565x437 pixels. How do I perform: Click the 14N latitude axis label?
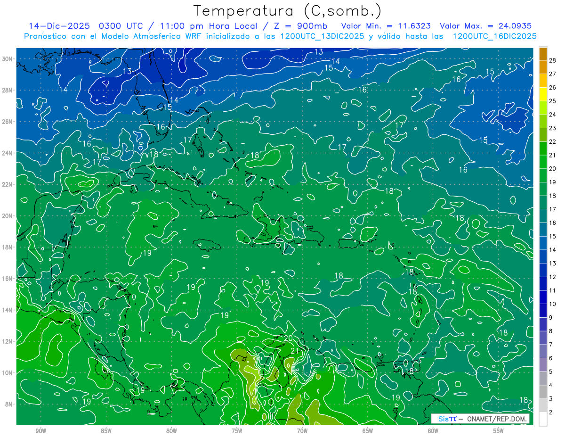(8, 310)
